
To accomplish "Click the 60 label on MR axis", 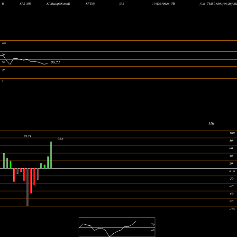I will coord(231,148).
